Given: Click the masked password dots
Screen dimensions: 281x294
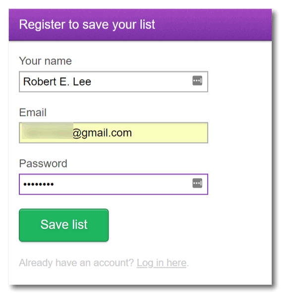Looking at the screenshot, I should (39, 184).
